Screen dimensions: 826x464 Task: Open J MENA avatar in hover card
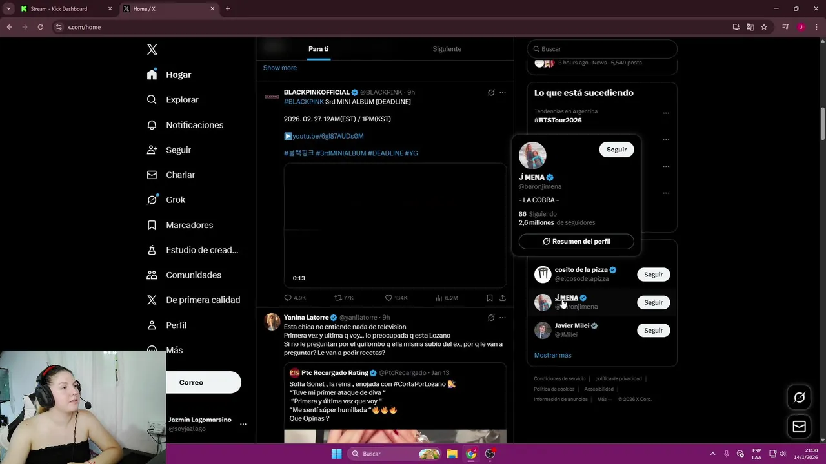532,155
